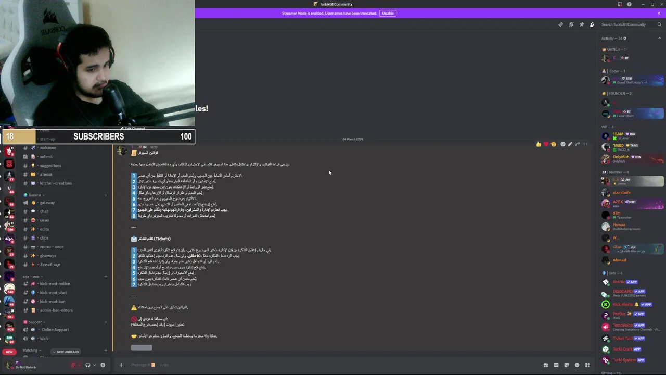Viewport: 666px width, 375px height.
Task: Open the GIF picker button
Action: click(x=556, y=365)
